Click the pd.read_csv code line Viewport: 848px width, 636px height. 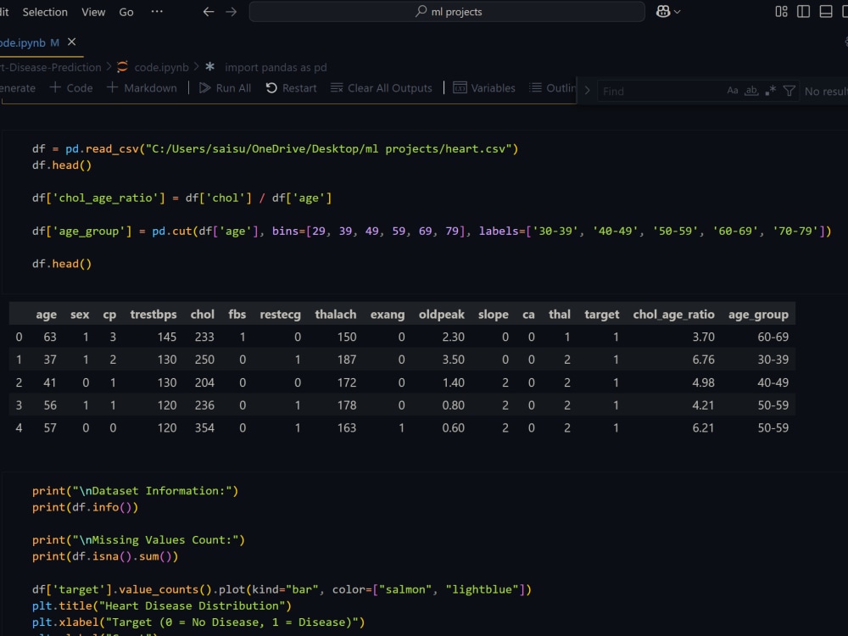coord(275,148)
